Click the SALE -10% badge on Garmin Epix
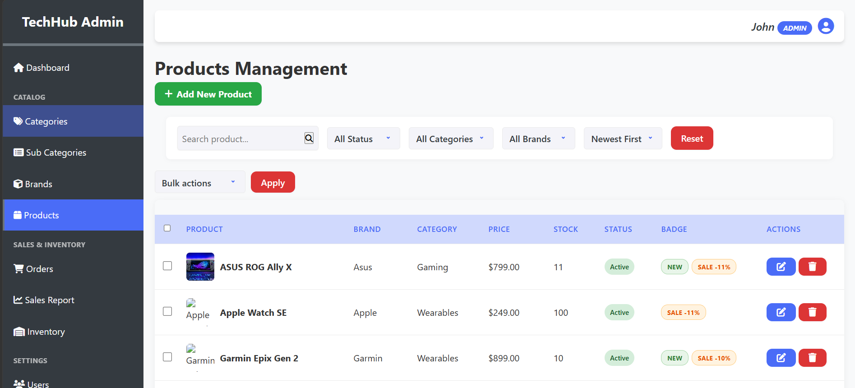Image resolution: width=855 pixels, height=388 pixels. tap(714, 358)
